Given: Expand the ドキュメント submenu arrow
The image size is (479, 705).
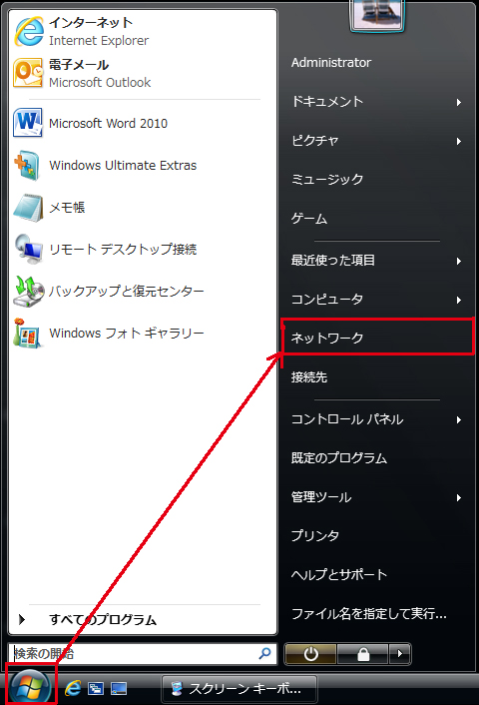Looking at the screenshot, I should coord(459,102).
